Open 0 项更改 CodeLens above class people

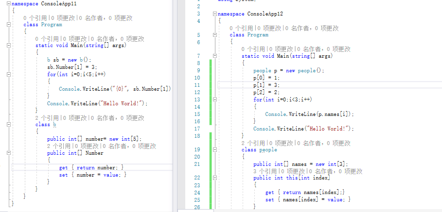coord(281,143)
